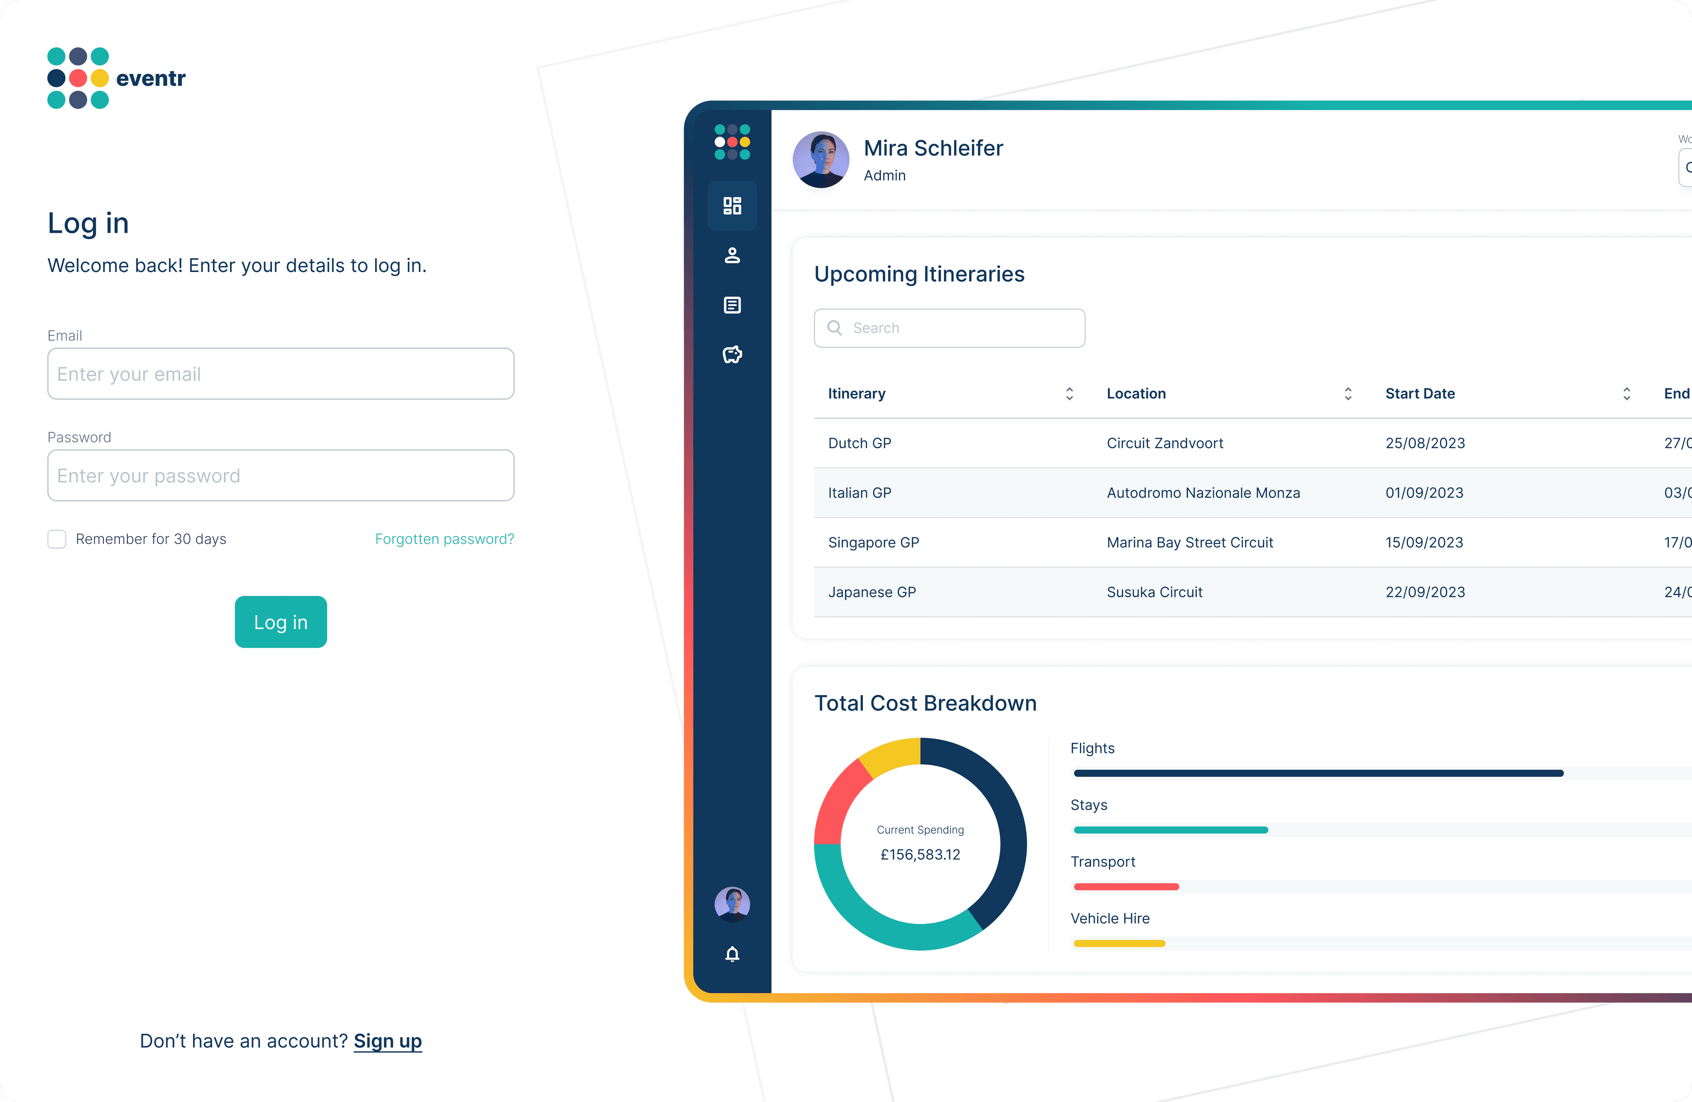The width and height of the screenshot is (1692, 1102).
Task: Sort table by Start Date arrows
Action: coord(1626,394)
